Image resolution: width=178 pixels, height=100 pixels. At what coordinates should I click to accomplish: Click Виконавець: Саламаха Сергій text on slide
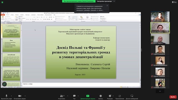[93, 64]
